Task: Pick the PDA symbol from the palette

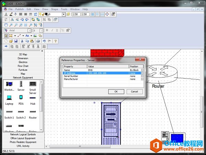Action: pos(21,98)
